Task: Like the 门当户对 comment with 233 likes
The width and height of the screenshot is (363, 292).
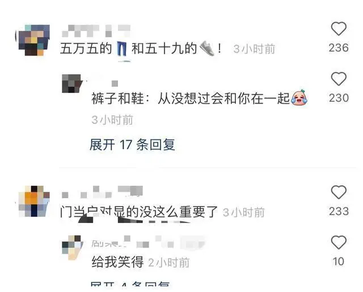Action: (339, 192)
